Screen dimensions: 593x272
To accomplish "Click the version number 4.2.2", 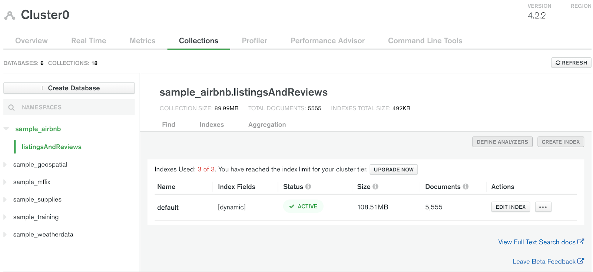I will pyautogui.click(x=537, y=16).
